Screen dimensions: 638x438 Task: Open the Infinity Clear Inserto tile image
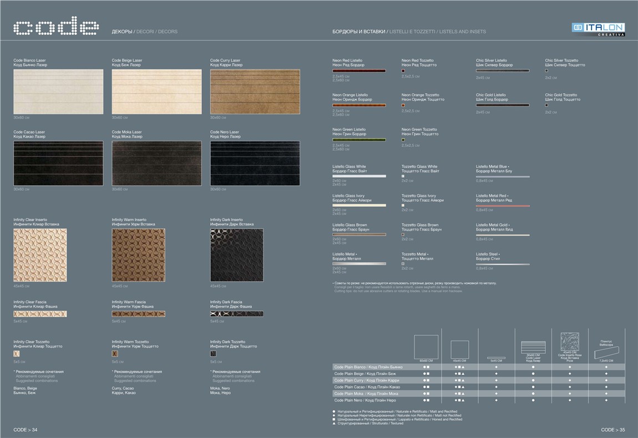[40, 255]
